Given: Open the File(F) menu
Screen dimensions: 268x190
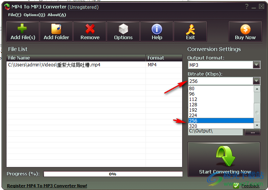Looking at the screenshot, I should pos(15,15).
